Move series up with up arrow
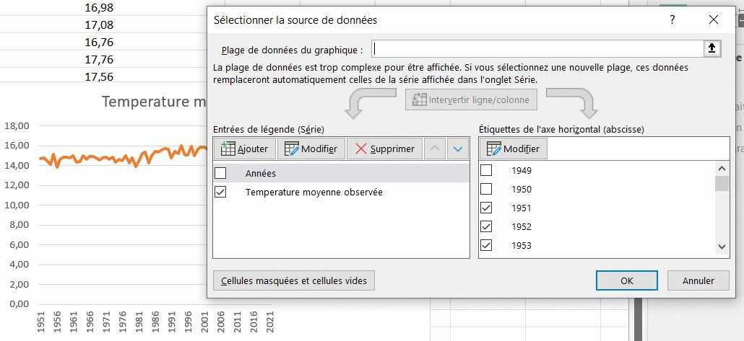This screenshot has height=341, width=744. pyautogui.click(x=435, y=149)
